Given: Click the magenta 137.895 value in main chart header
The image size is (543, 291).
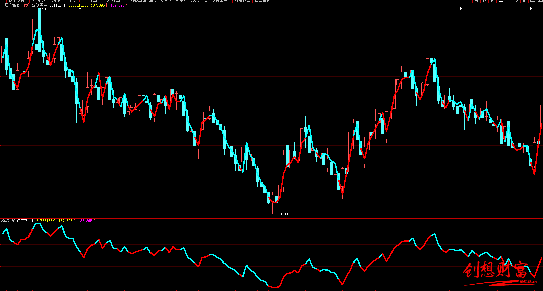Looking at the screenshot, I should pos(118,5).
